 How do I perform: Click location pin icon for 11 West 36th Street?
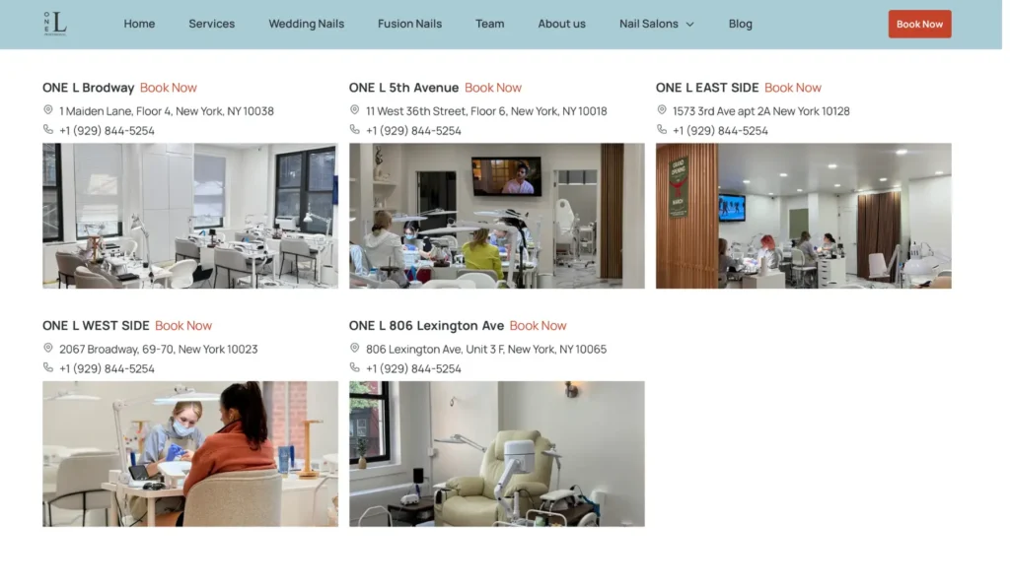[x=355, y=110]
